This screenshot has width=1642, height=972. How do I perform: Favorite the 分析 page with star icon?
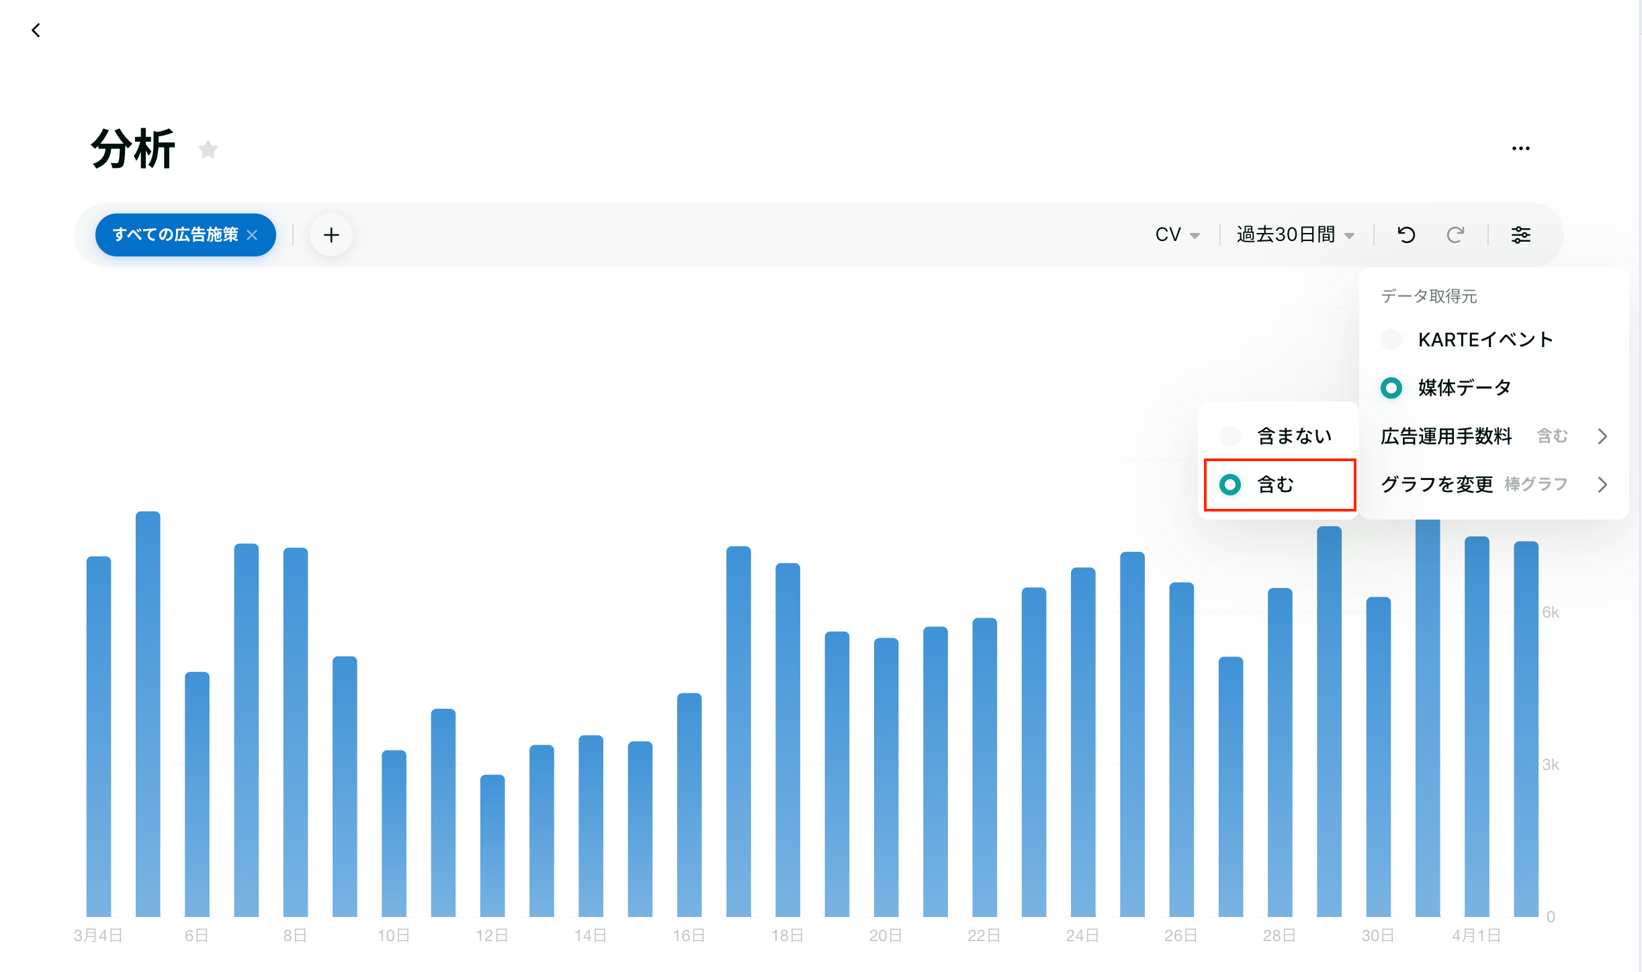point(208,149)
